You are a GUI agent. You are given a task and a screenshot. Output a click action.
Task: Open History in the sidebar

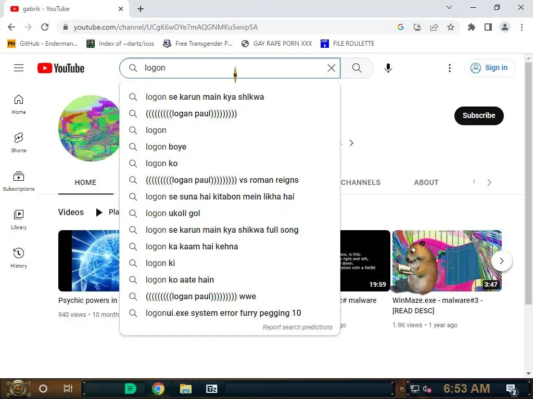point(19,258)
